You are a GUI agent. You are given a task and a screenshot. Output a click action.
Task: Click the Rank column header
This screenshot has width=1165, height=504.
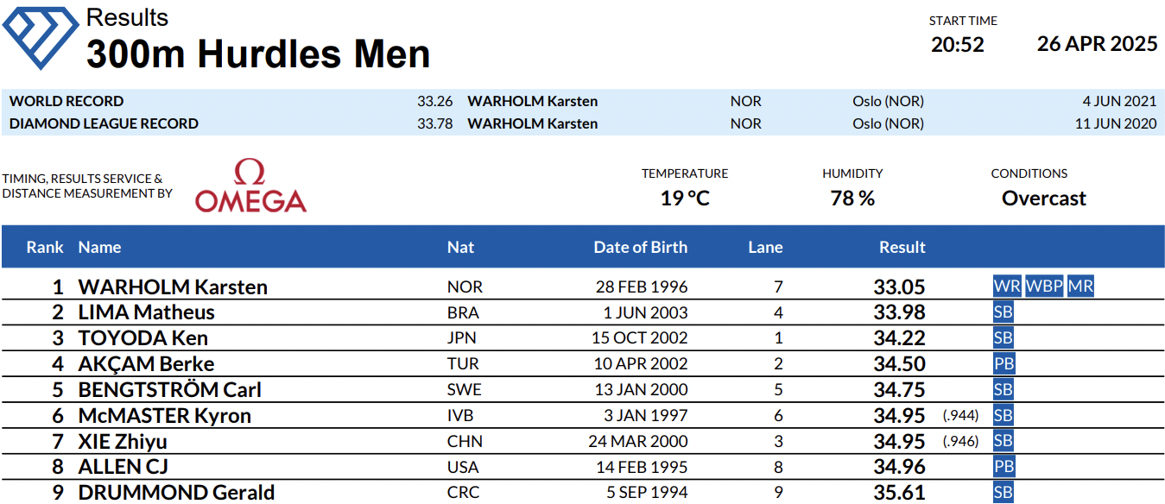45,247
